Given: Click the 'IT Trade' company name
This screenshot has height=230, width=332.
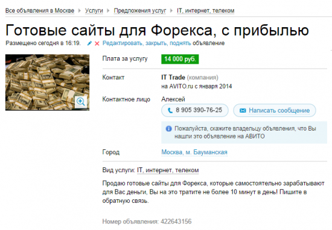Looking at the screenshot, I should (x=173, y=78).
